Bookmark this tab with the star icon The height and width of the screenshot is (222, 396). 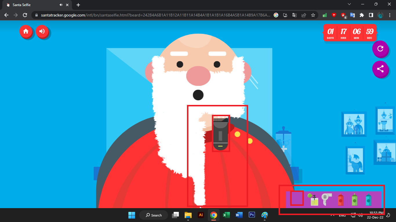coord(313,15)
